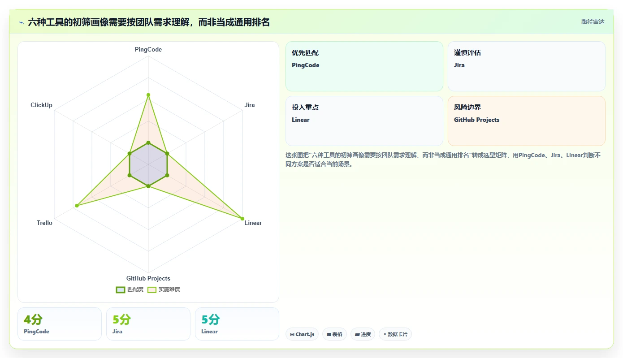Click the 实施难度 legend color box

tap(152, 289)
